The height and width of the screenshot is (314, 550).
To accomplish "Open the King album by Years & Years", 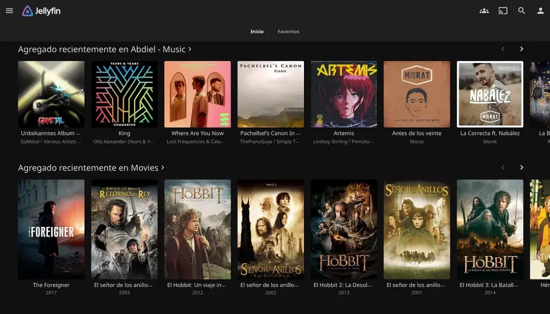I will pos(124,94).
